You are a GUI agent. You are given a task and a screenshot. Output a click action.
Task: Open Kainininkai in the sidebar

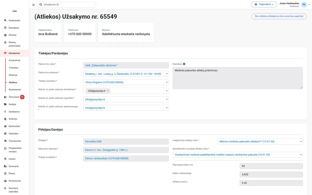point(15,126)
